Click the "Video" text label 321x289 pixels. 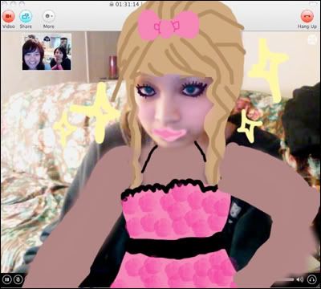(x=9, y=26)
